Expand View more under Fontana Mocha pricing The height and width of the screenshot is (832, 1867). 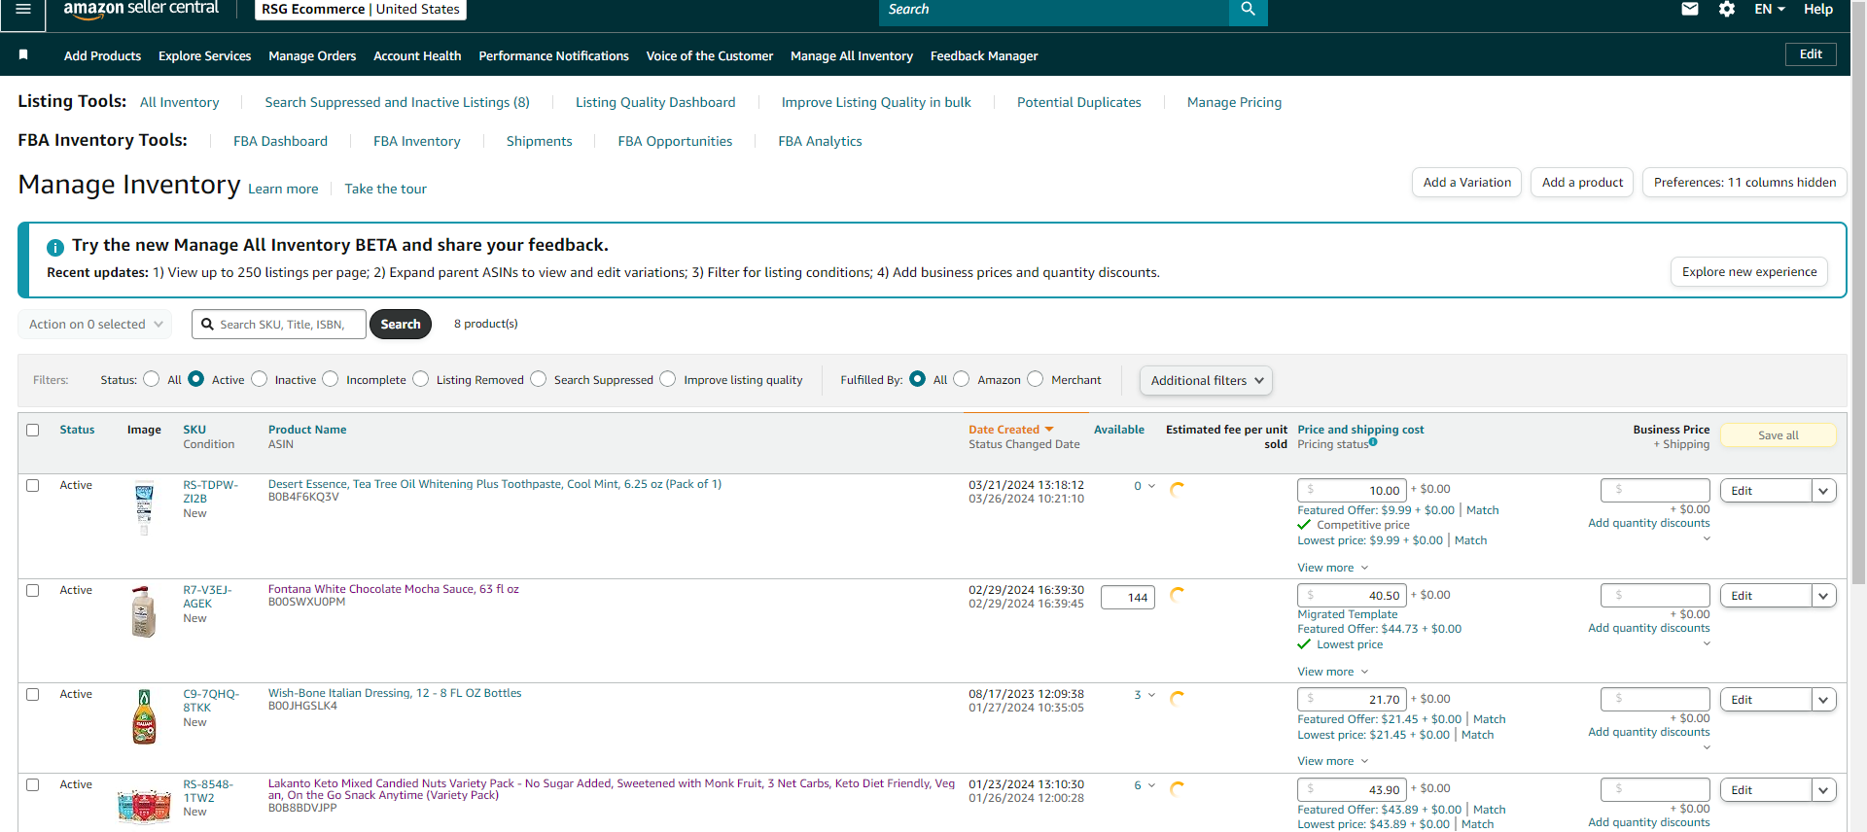click(x=1332, y=672)
